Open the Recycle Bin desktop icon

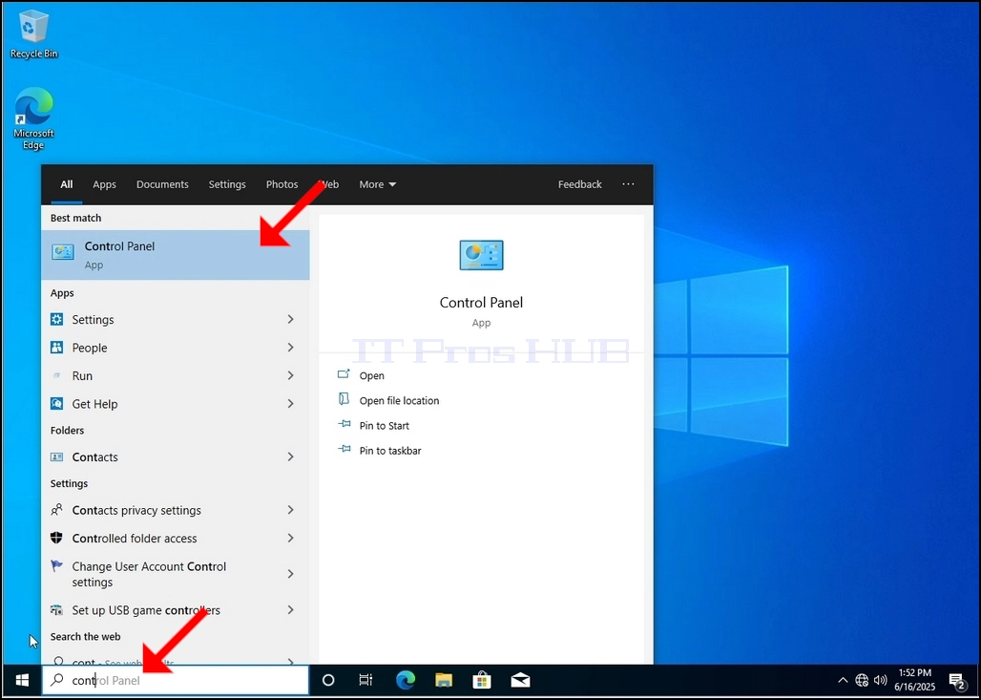click(x=33, y=34)
